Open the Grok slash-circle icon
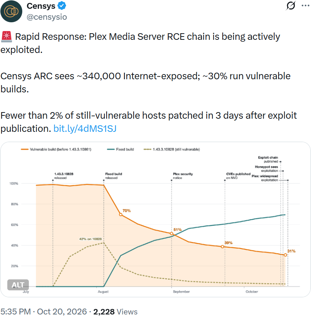The image size is (311, 317). pos(291,6)
